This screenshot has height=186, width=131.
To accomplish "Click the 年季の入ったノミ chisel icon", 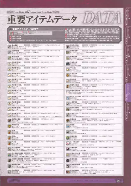I will coord(68,115).
